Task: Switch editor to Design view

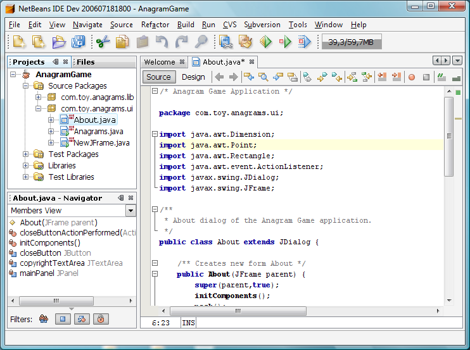Action: (x=193, y=77)
